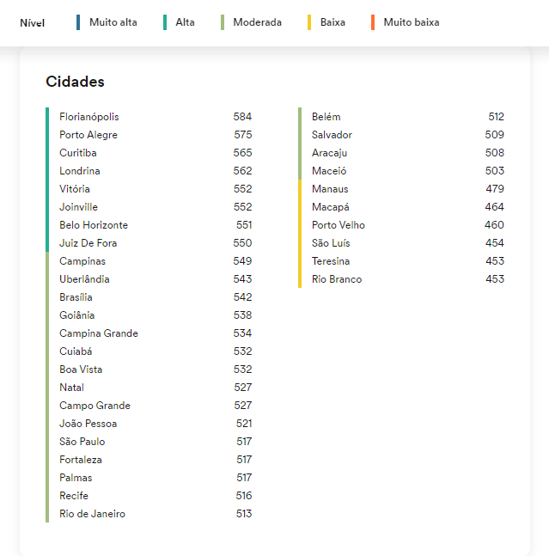The height and width of the screenshot is (556, 549).
Task: Click the Alta teal legend swatch
Action: click(x=164, y=22)
